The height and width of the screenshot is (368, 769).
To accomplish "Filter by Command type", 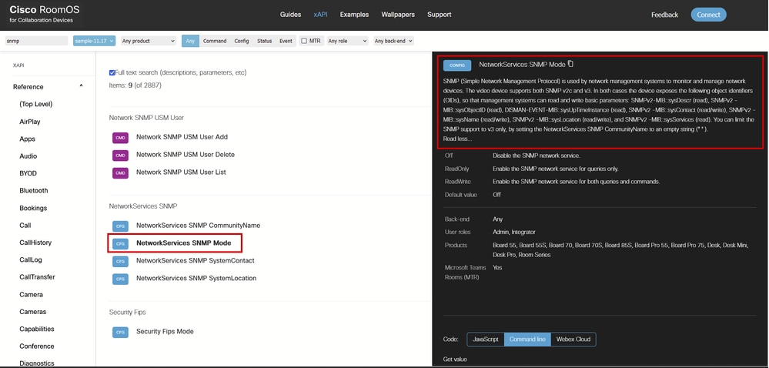I will tap(215, 42).
